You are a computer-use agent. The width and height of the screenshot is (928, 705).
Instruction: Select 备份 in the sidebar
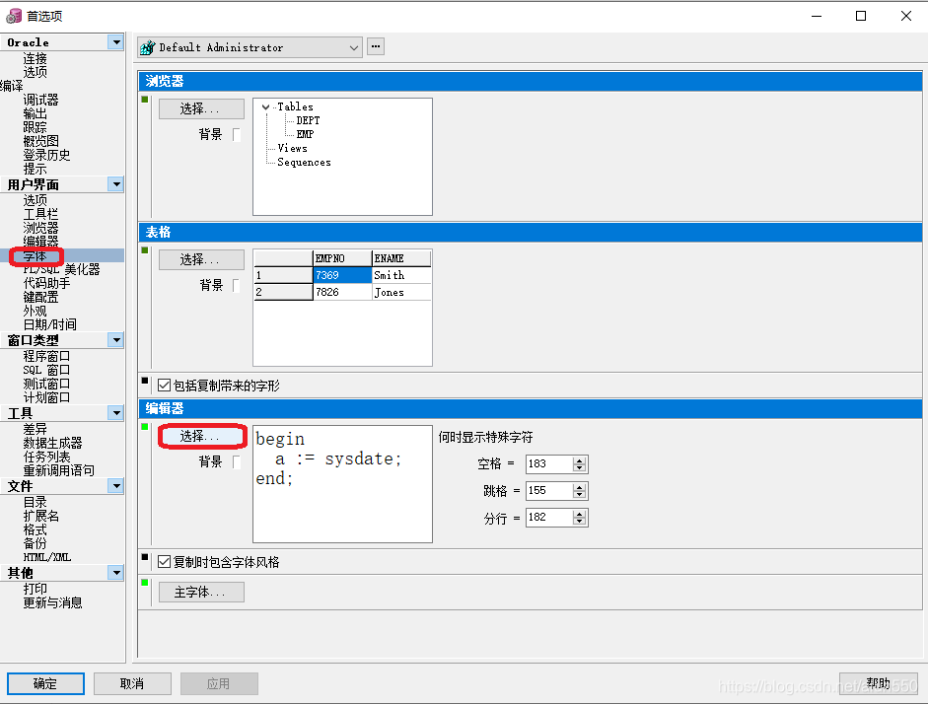pos(35,543)
